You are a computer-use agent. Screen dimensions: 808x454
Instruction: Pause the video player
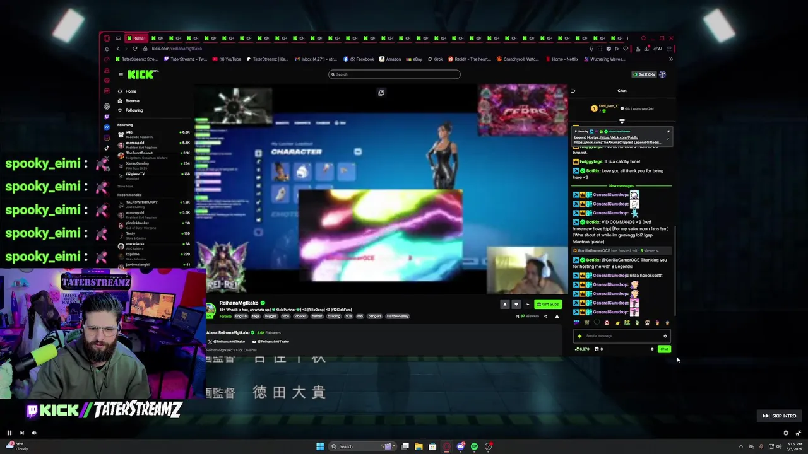9,433
